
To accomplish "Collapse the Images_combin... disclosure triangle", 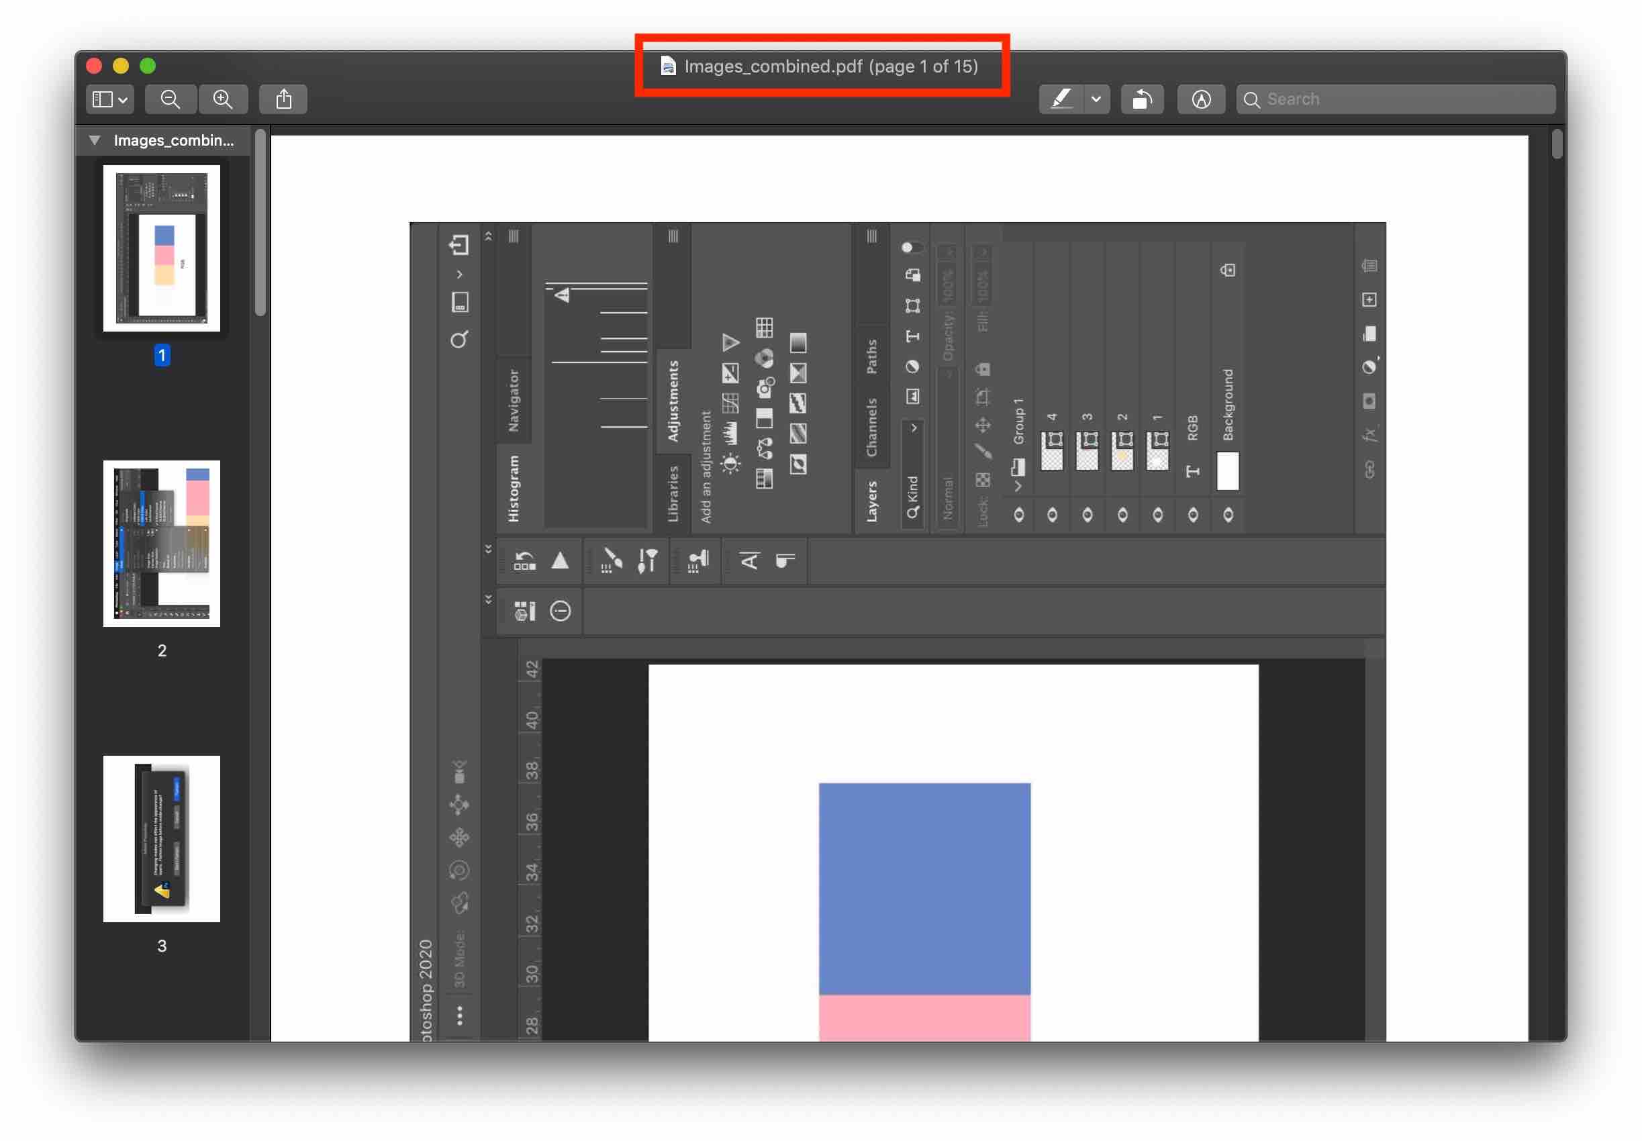I will [x=95, y=140].
